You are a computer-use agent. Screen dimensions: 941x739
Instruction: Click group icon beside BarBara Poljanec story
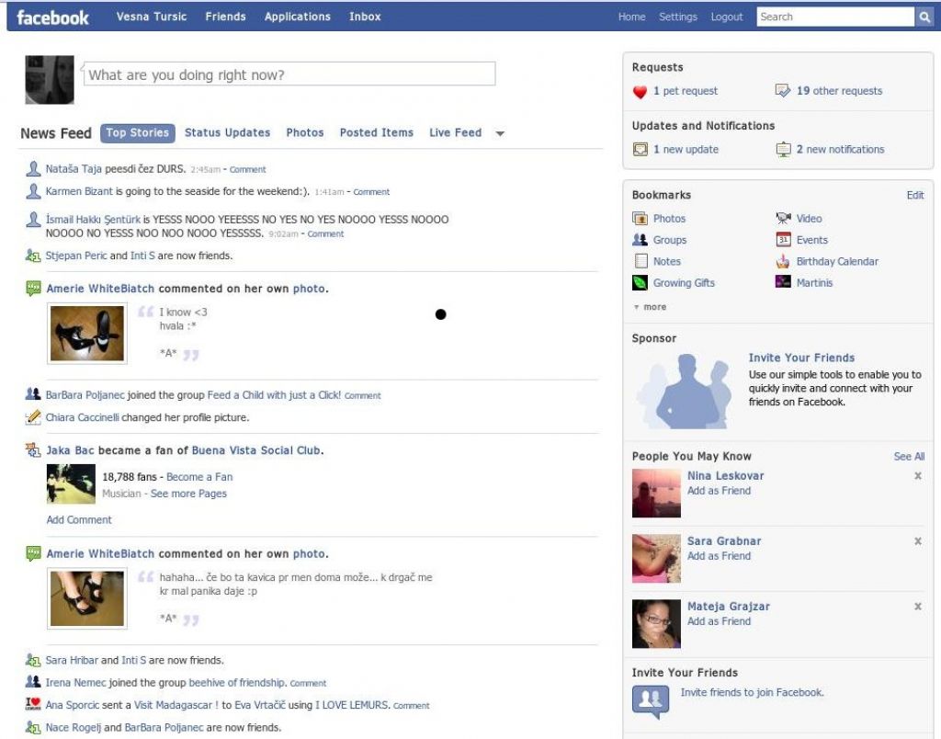pos(33,394)
